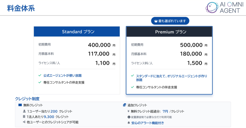
Task: Click the crown icon in the badge
Action: [156, 21]
